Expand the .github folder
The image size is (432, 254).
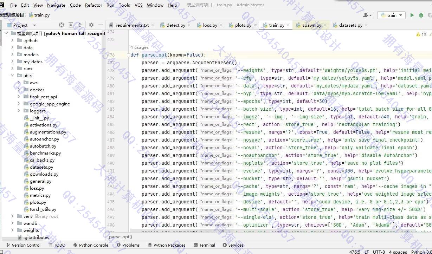coord(12,40)
